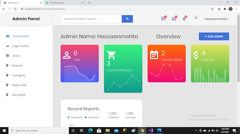This screenshot has height=134, width=240.
Task: Open Microsoft Edge from the taskbar
Action: pos(90,130)
